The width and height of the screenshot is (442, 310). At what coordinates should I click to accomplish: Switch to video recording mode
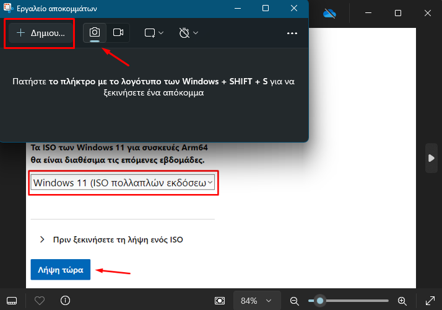pos(118,33)
